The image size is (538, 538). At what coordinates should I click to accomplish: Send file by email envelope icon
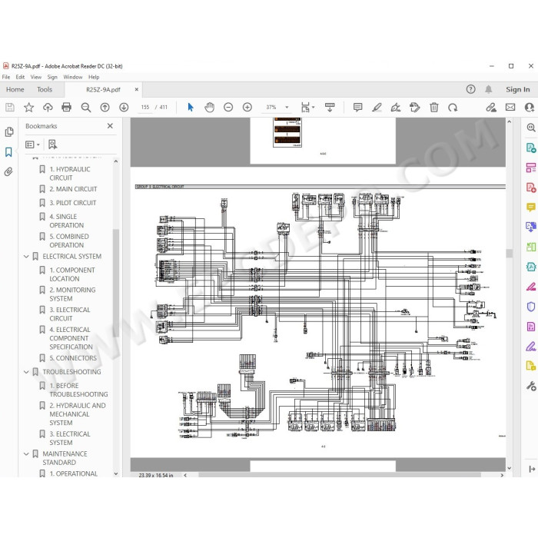point(510,108)
